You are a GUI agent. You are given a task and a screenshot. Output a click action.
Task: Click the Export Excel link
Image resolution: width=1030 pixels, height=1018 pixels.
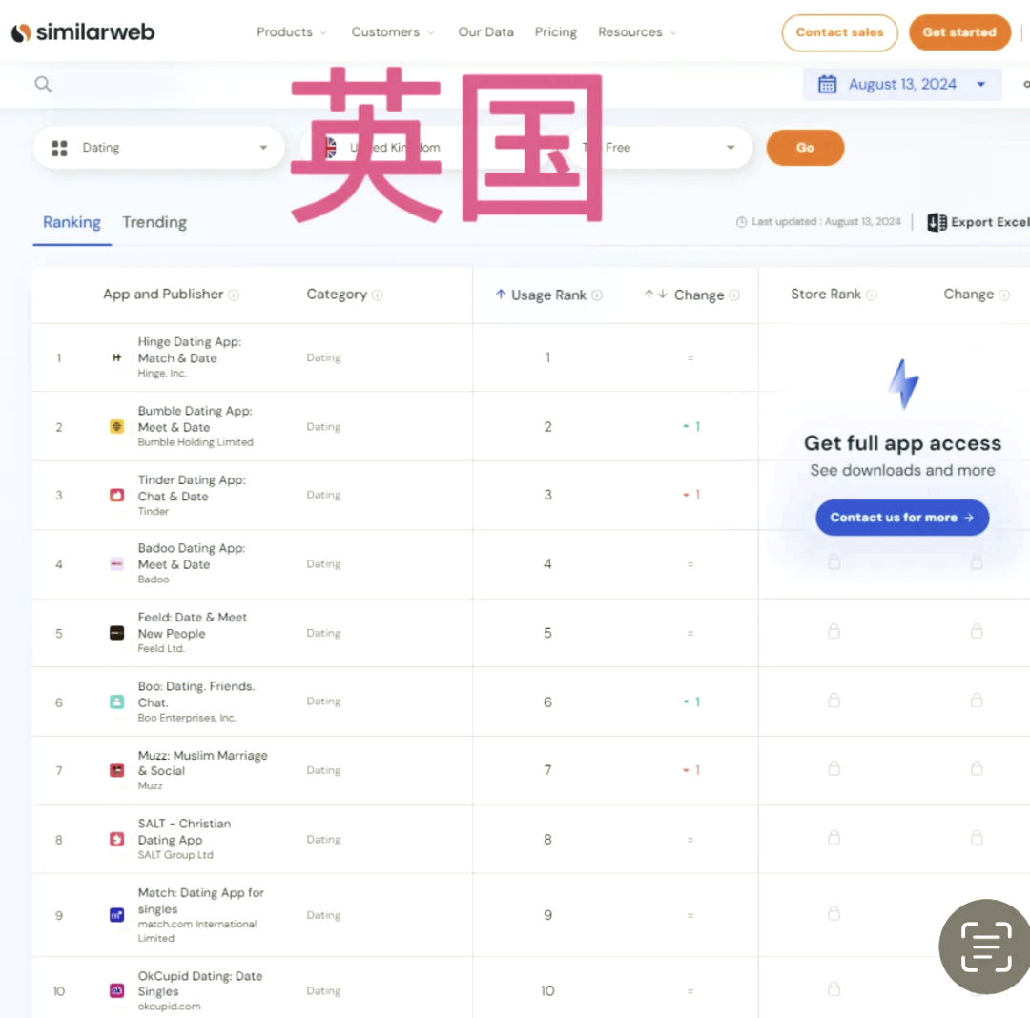pyautogui.click(x=978, y=222)
